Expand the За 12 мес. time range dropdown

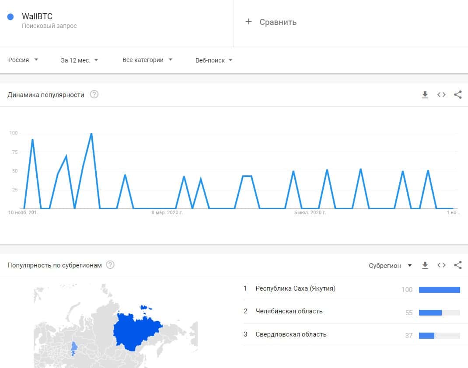tap(79, 60)
